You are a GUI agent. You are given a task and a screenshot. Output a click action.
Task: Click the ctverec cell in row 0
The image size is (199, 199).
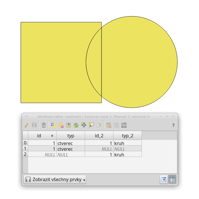(71, 143)
